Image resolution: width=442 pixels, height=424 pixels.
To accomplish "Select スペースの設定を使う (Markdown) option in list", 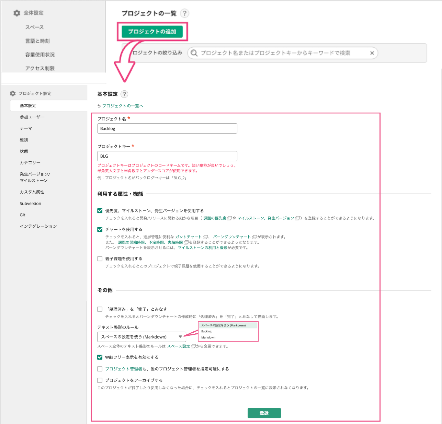I will [x=228, y=325].
